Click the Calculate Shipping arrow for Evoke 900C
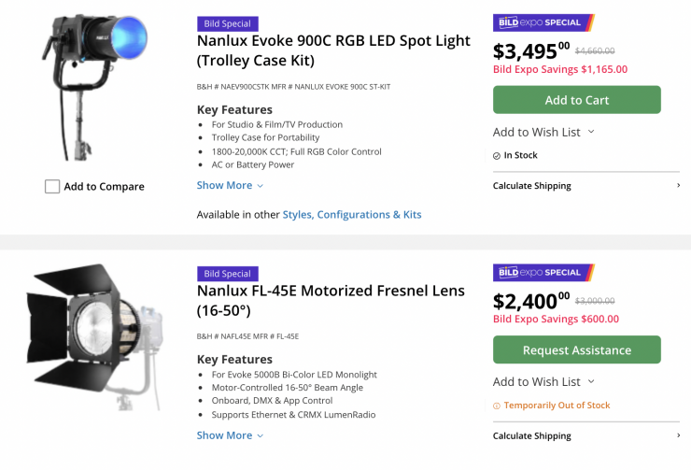This screenshot has height=470, width=691. tap(678, 186)
